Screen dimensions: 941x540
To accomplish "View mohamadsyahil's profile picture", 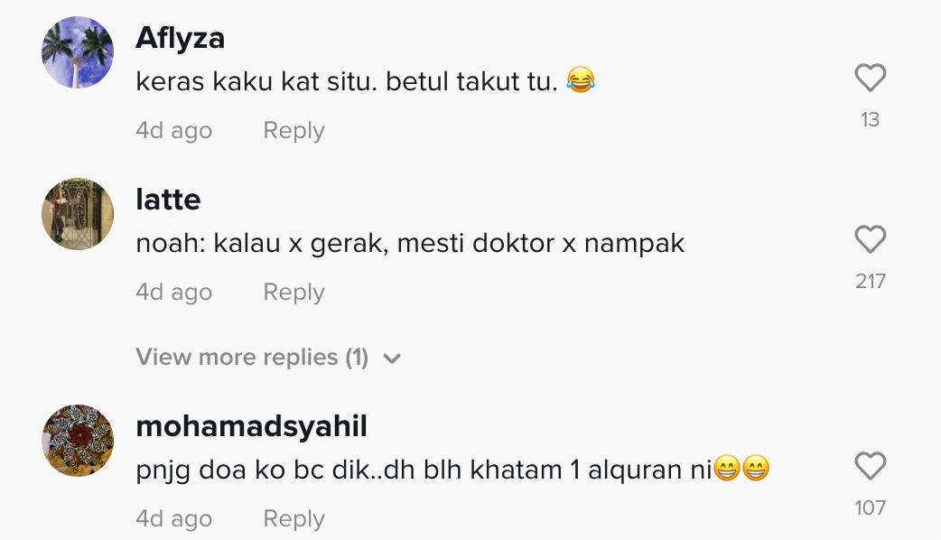I will [x=78, y=441].
